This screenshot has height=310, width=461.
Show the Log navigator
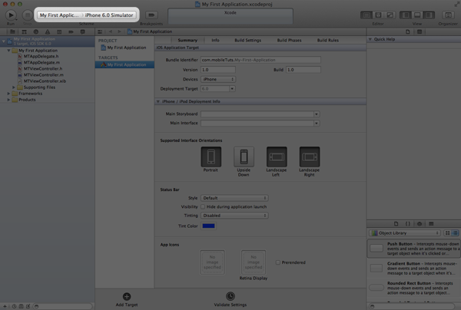coord(83,31)
